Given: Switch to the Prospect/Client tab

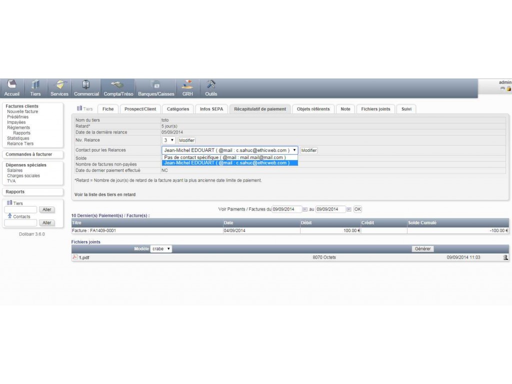Looking at the screenshot, I should pos(140,109).
